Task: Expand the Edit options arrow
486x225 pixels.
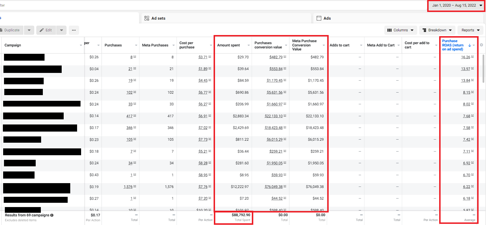Action: (61, 30)
